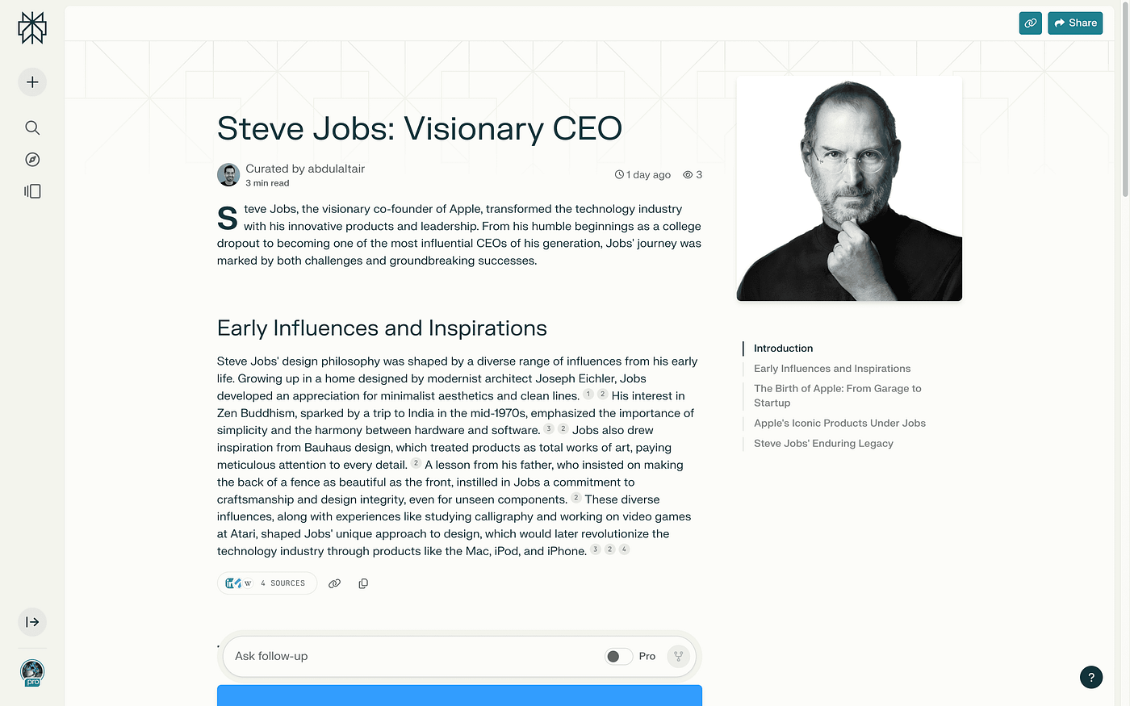Toggle the Pro search switch

click(x=618, y=657)
